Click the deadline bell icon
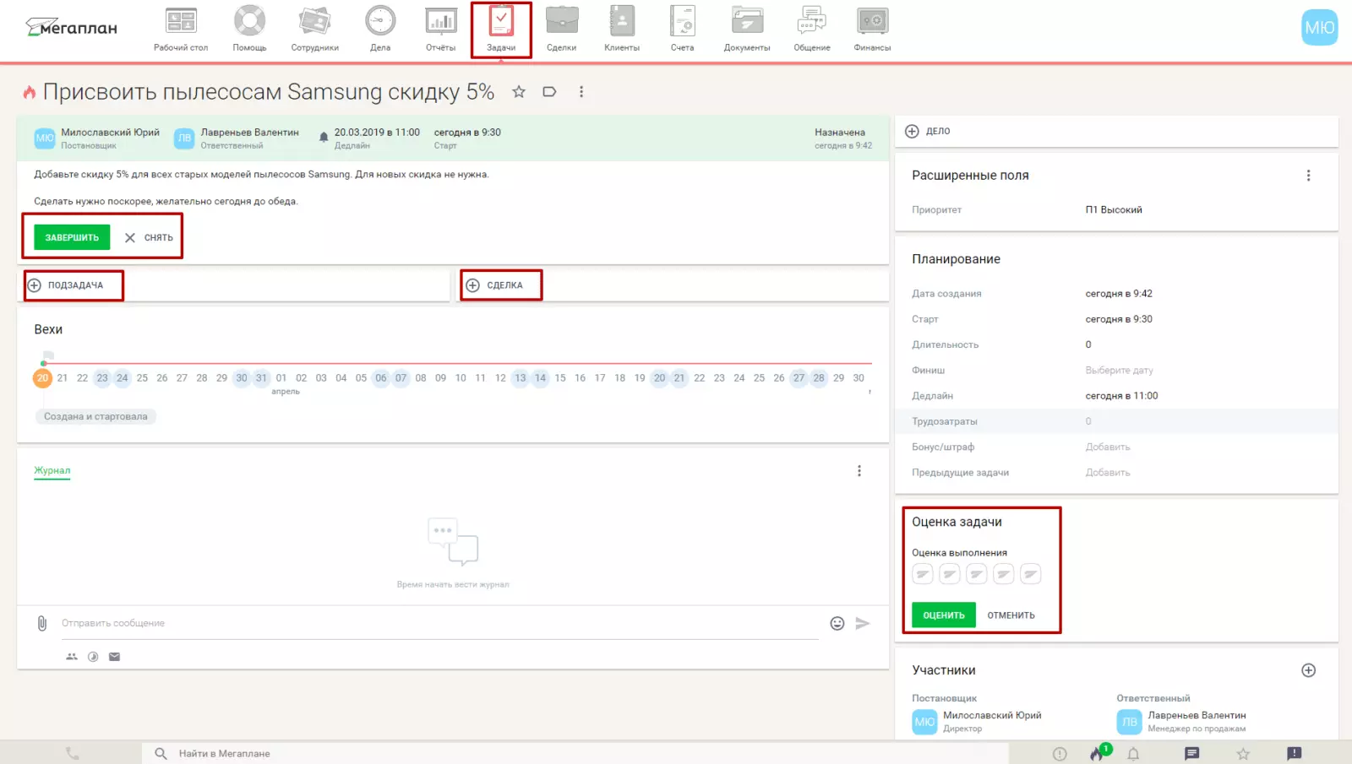Screen dimensions: 1352x764 click(324, 138)
